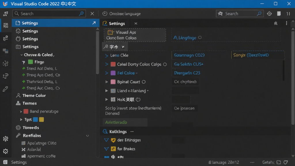Toggle the circle after Hok 关联
Image resolution: width=295 pixels, height=166 pixels.
point(138,99)
